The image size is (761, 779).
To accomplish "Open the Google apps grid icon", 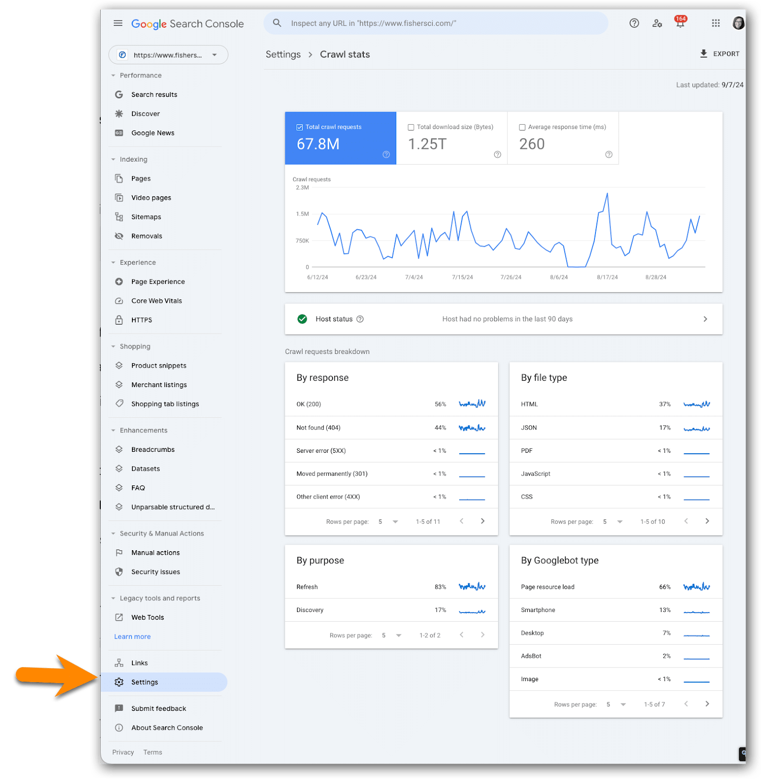I will coord(715,23).
